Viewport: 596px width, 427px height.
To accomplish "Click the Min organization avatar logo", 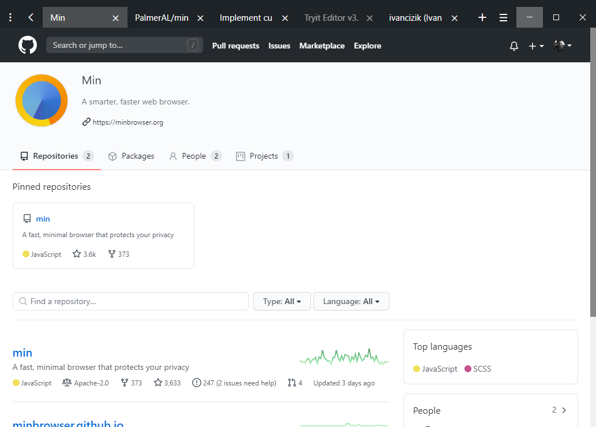I will (42, 100).
